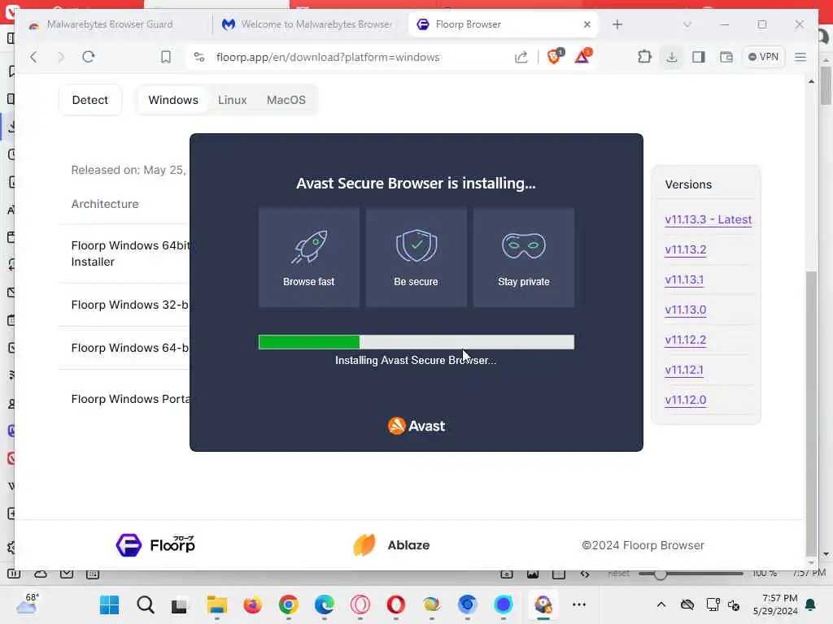Open the Windows Start menu
This screenshot has width=833, height=624.
coord(110,604)
